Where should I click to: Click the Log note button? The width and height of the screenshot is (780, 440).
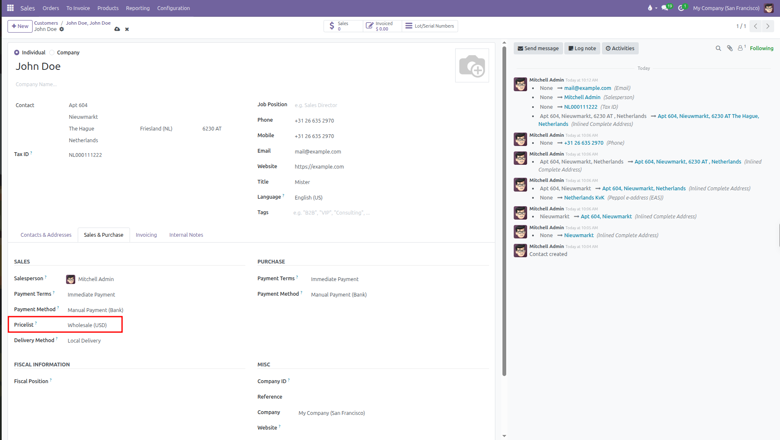click(x=582, y=49)
